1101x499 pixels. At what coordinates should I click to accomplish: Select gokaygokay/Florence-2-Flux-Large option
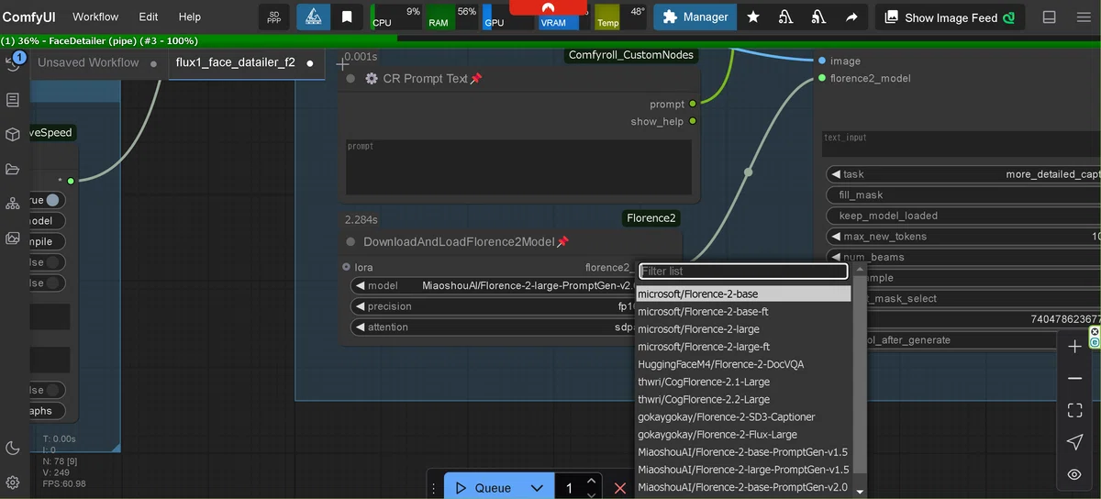click(x=744, y=435)
